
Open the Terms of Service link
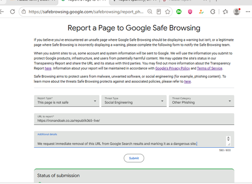point(210,69)
